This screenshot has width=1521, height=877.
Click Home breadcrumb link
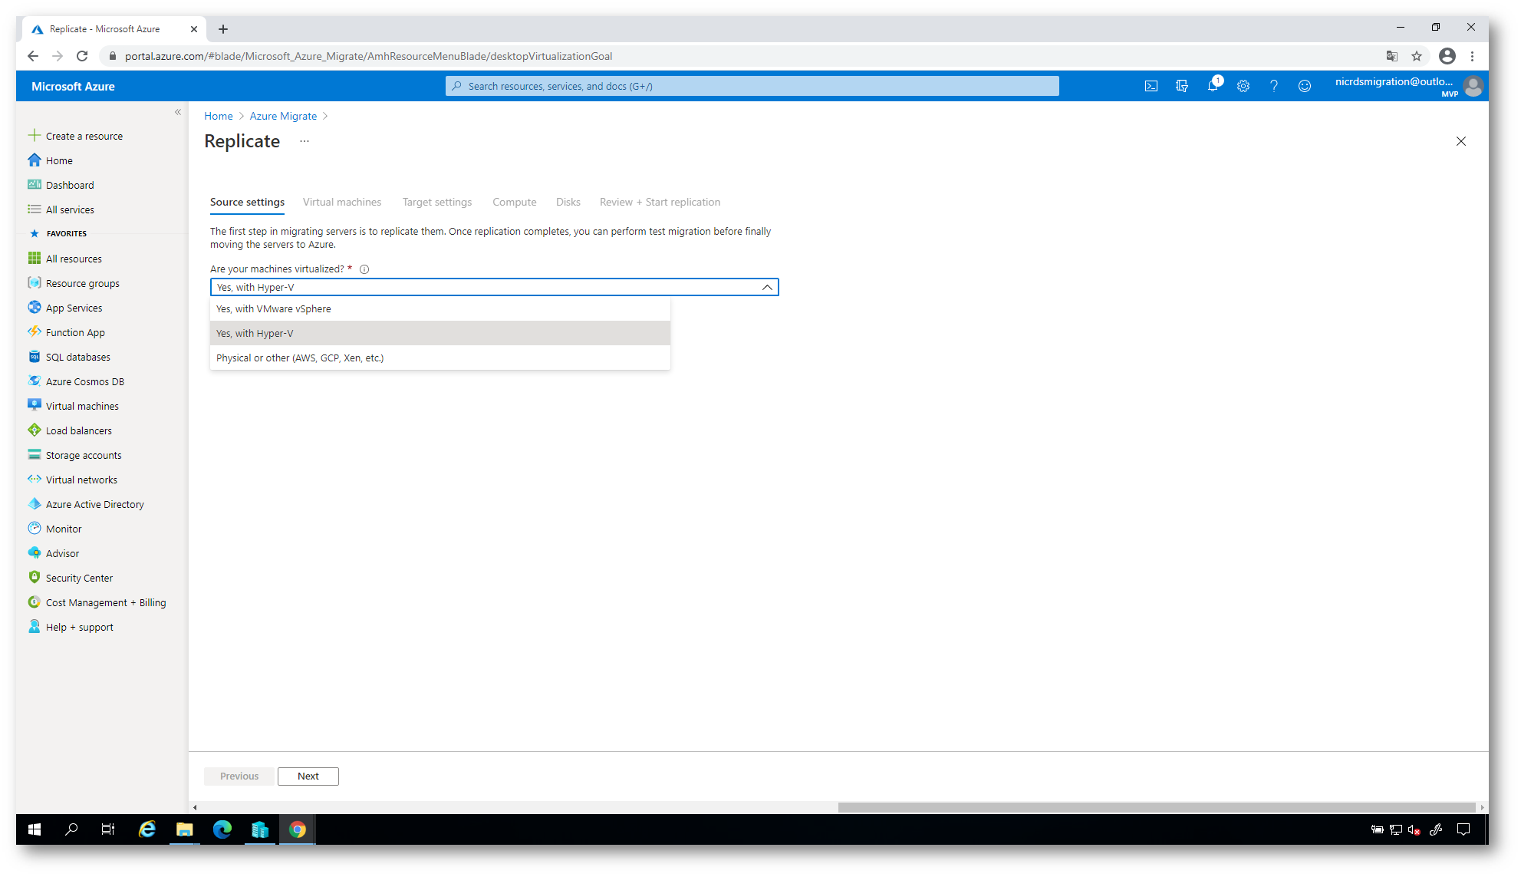click(x=219, y=116)
